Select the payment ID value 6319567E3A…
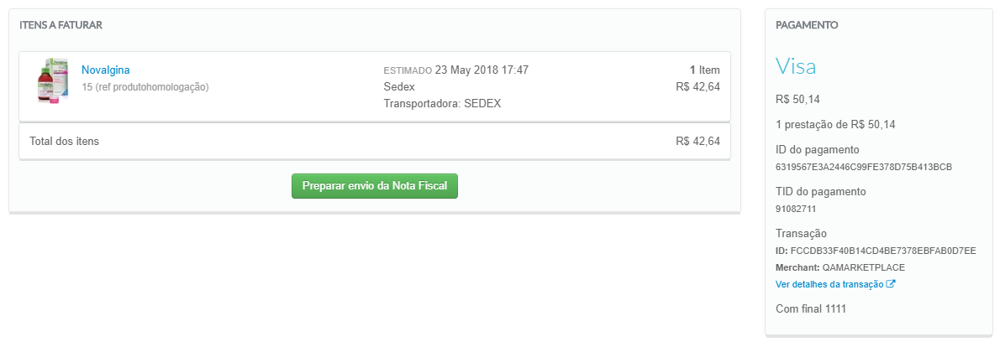This screenshot has width=1000, height=347. point(863,167)
